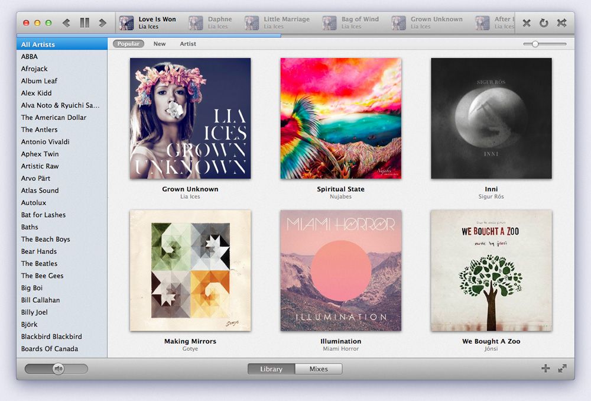Viewport: 591px width, 401px height.
Task: Skip to the next track
Action: 102,22
